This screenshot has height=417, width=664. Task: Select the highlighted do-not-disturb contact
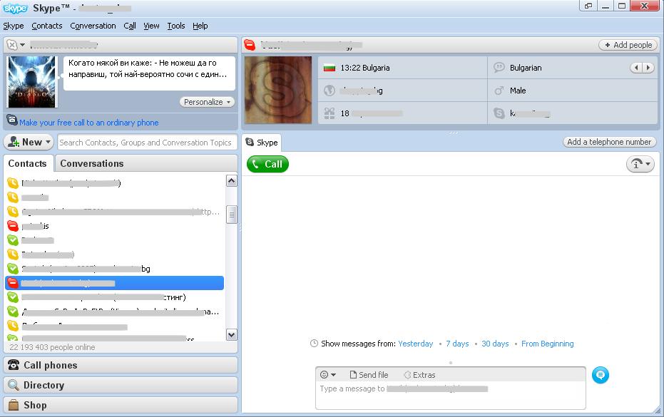click(114, 283)
